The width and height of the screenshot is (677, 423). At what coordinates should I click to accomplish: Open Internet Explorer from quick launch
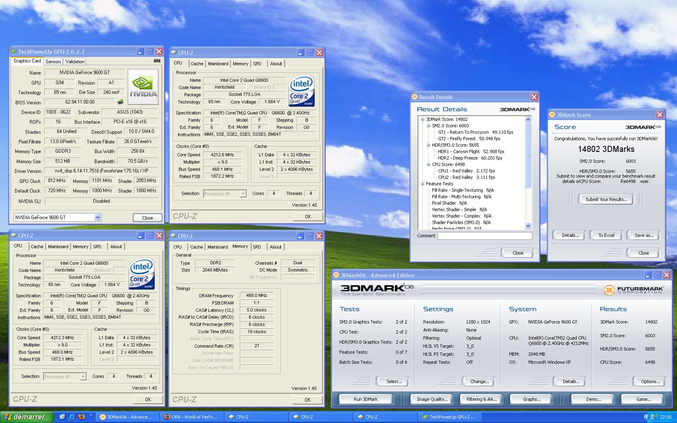pos(72,417)
